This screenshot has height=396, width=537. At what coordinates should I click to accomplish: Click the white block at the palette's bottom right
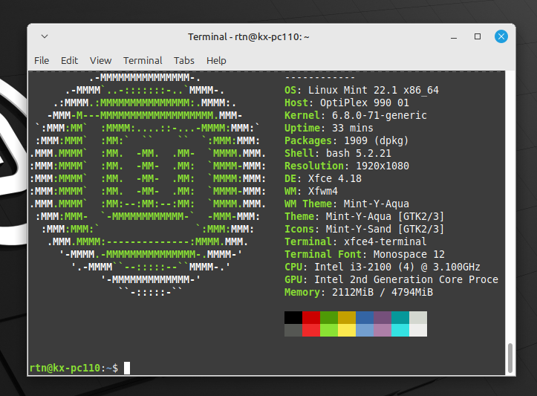tap(418, 331)
